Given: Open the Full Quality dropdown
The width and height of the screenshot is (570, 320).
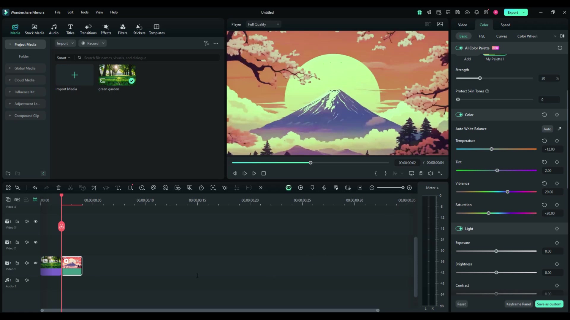Looking at the screenshot, I should click(x=263, y=24).
